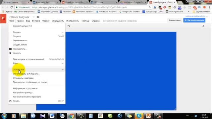The image size is (212, 119).
Task: Open the 'Формат' menu
Action: click(46, 21)
